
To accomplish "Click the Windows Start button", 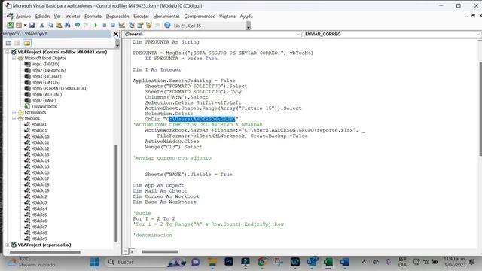I will [x=94, y=262].
